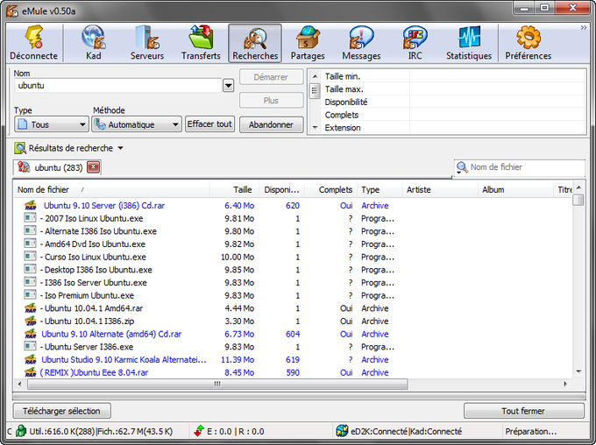Expand toolbar overflow chevron
This screenshot has width=596, height=445.
584,28
